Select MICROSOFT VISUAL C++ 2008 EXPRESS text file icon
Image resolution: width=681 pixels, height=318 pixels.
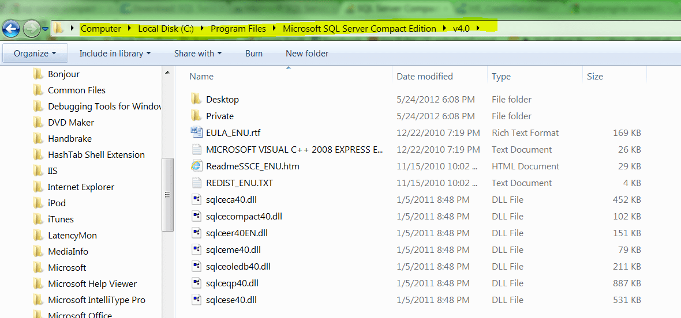point(197,149)
